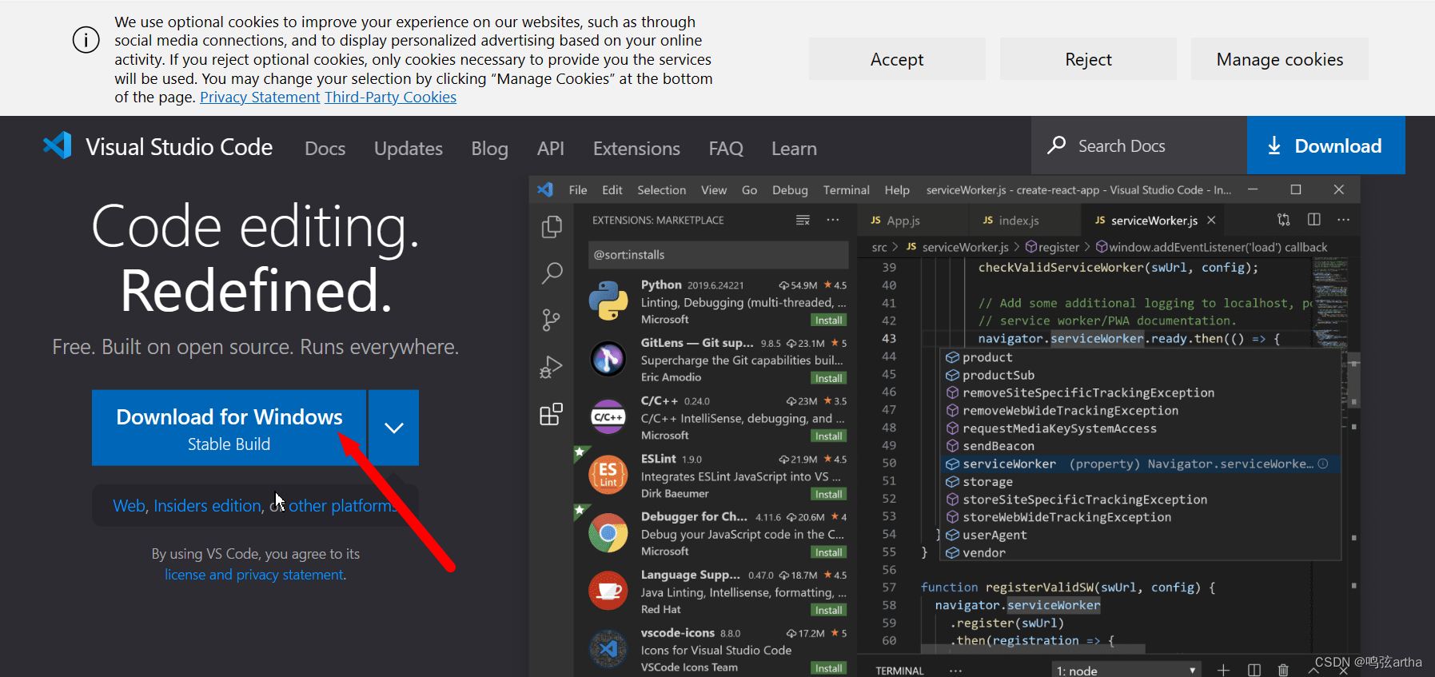The width and height of the screenshot is (1435, 677).
Task: Select the storage autocomplete suggestion
Action: coord(1142,481)
